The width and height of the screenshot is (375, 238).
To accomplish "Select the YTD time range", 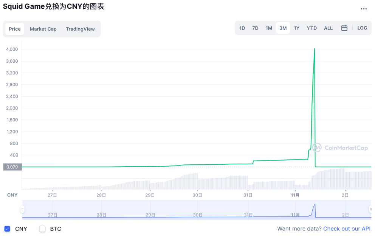I will click(311, 28).
